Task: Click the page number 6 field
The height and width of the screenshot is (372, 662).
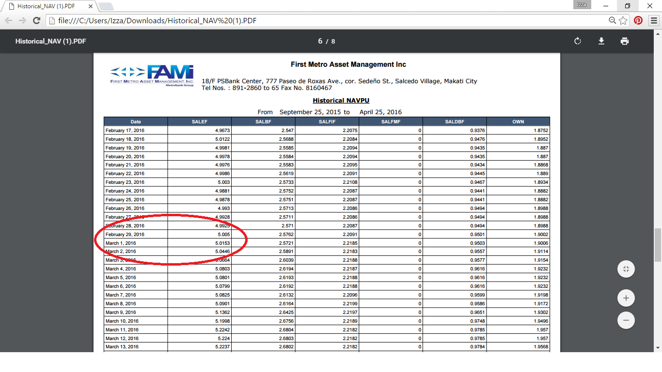Action: [320, 41]
